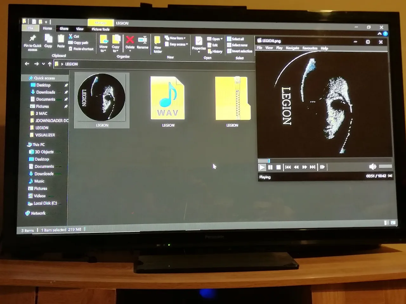Screen dimensions: 406x304
Task: Click Pin to Quick access icon
Action: 32,39
